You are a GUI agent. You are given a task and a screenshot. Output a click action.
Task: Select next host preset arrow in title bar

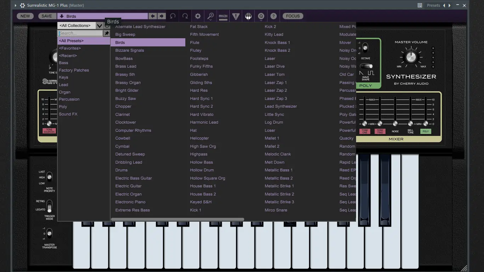[450, 5]
